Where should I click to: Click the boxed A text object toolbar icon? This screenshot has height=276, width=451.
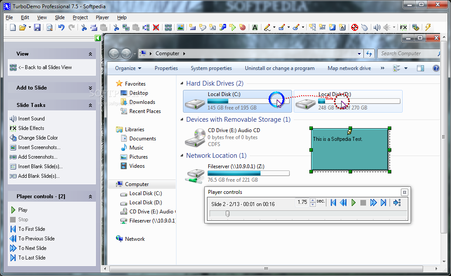[342, 27]
